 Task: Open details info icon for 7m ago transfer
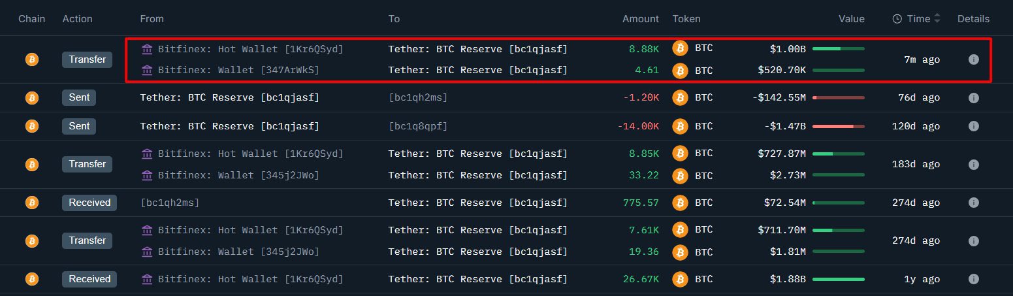pos(973,59)
